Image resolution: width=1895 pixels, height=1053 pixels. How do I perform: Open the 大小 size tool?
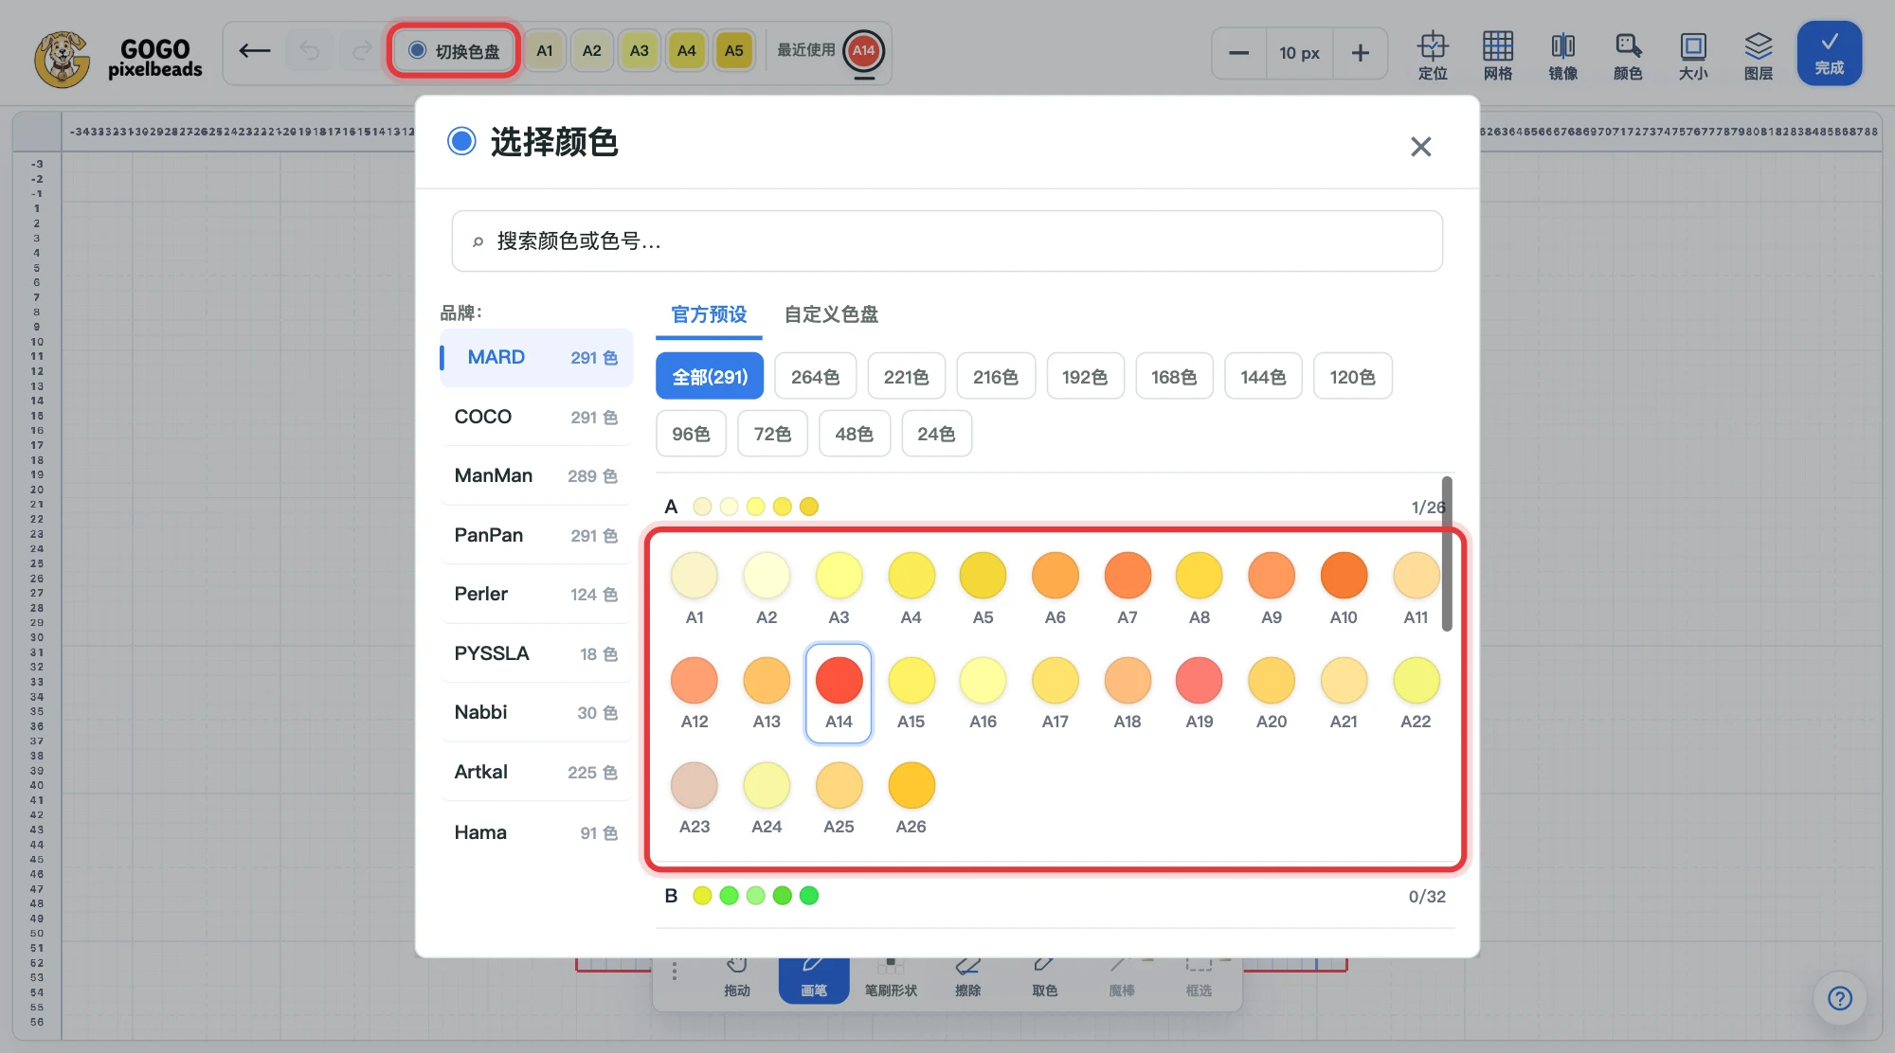(x=1693, y=55)
